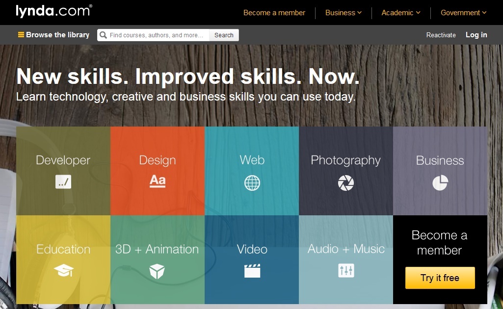
Task: Click the Become a member header link
Action: 274,12
